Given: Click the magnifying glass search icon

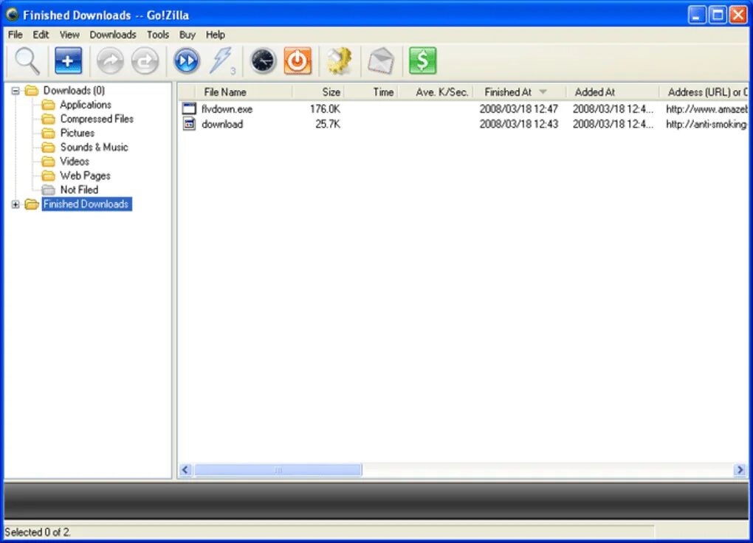Looking at the screenshot, I should pyautogui.click(x=27, y=61).
